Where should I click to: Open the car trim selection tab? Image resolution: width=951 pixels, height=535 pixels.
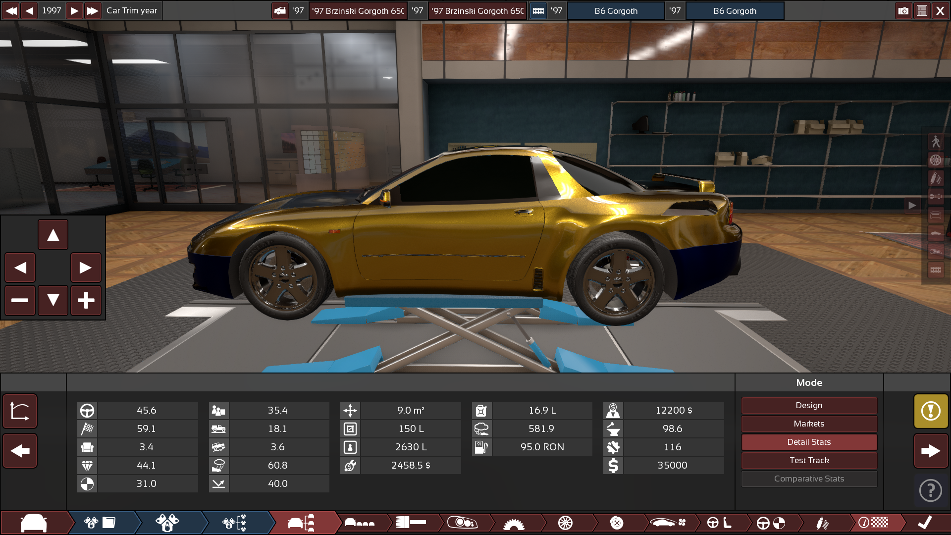pos(301,523)
